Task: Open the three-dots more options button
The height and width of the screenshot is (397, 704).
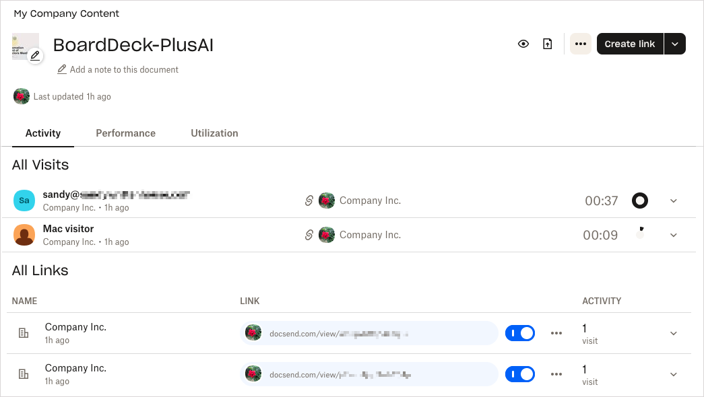Action: (581, 44)
